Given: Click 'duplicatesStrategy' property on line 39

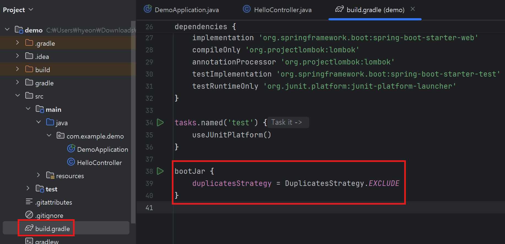Looking at the screenshot, I should point(232,183).
